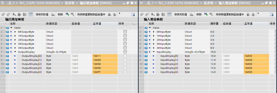Click 监视值 column header in DB900 table
277x93 pixels.
(105, 24)
